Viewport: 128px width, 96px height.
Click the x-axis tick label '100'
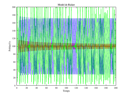(66, 88)
